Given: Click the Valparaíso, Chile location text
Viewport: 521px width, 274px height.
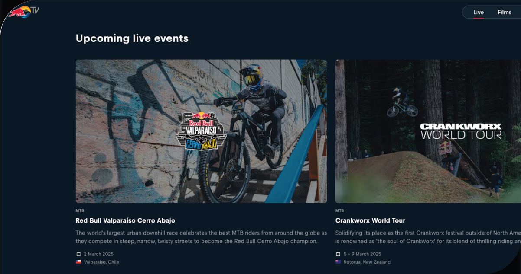Looking at the screenshot, I should 101,262.
